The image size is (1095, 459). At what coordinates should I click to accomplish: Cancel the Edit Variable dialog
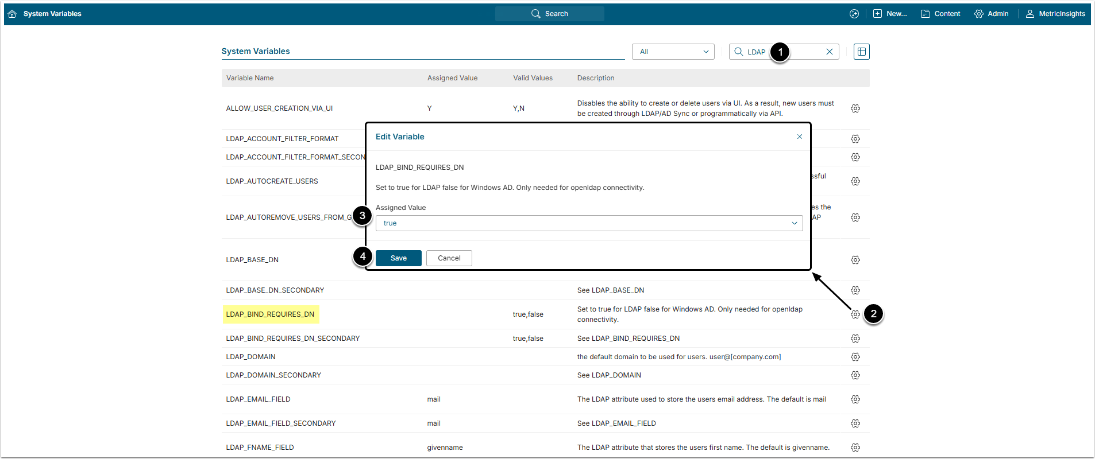tap(449, 258)
